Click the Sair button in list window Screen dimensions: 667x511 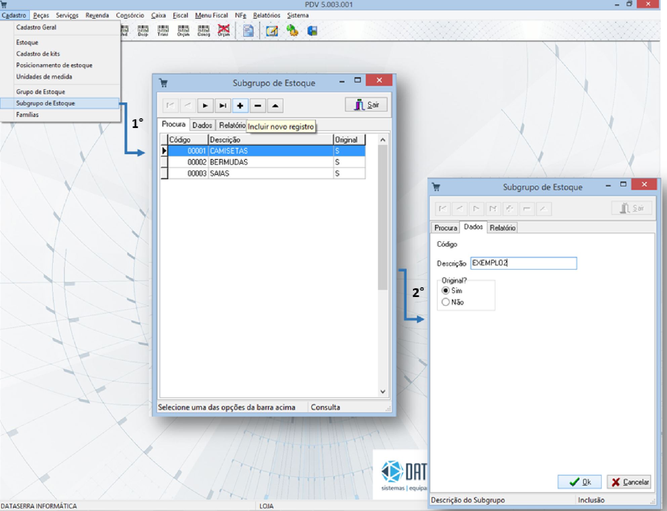366,105
